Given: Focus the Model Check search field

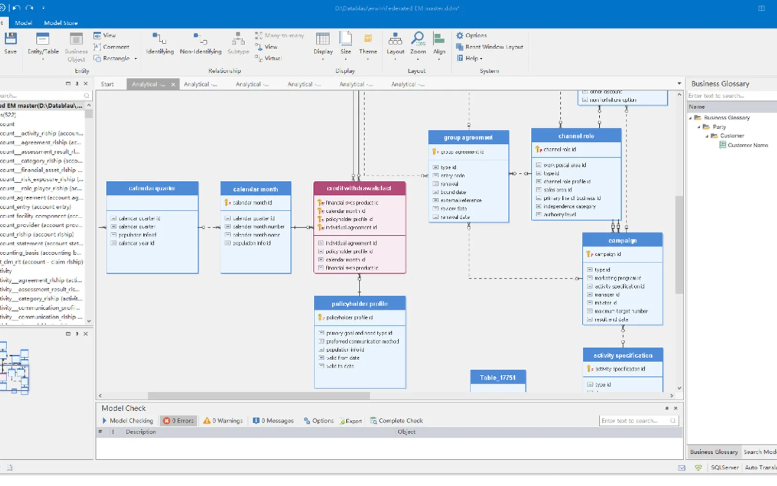Looking at the screenshot, I should coord(639,421).
